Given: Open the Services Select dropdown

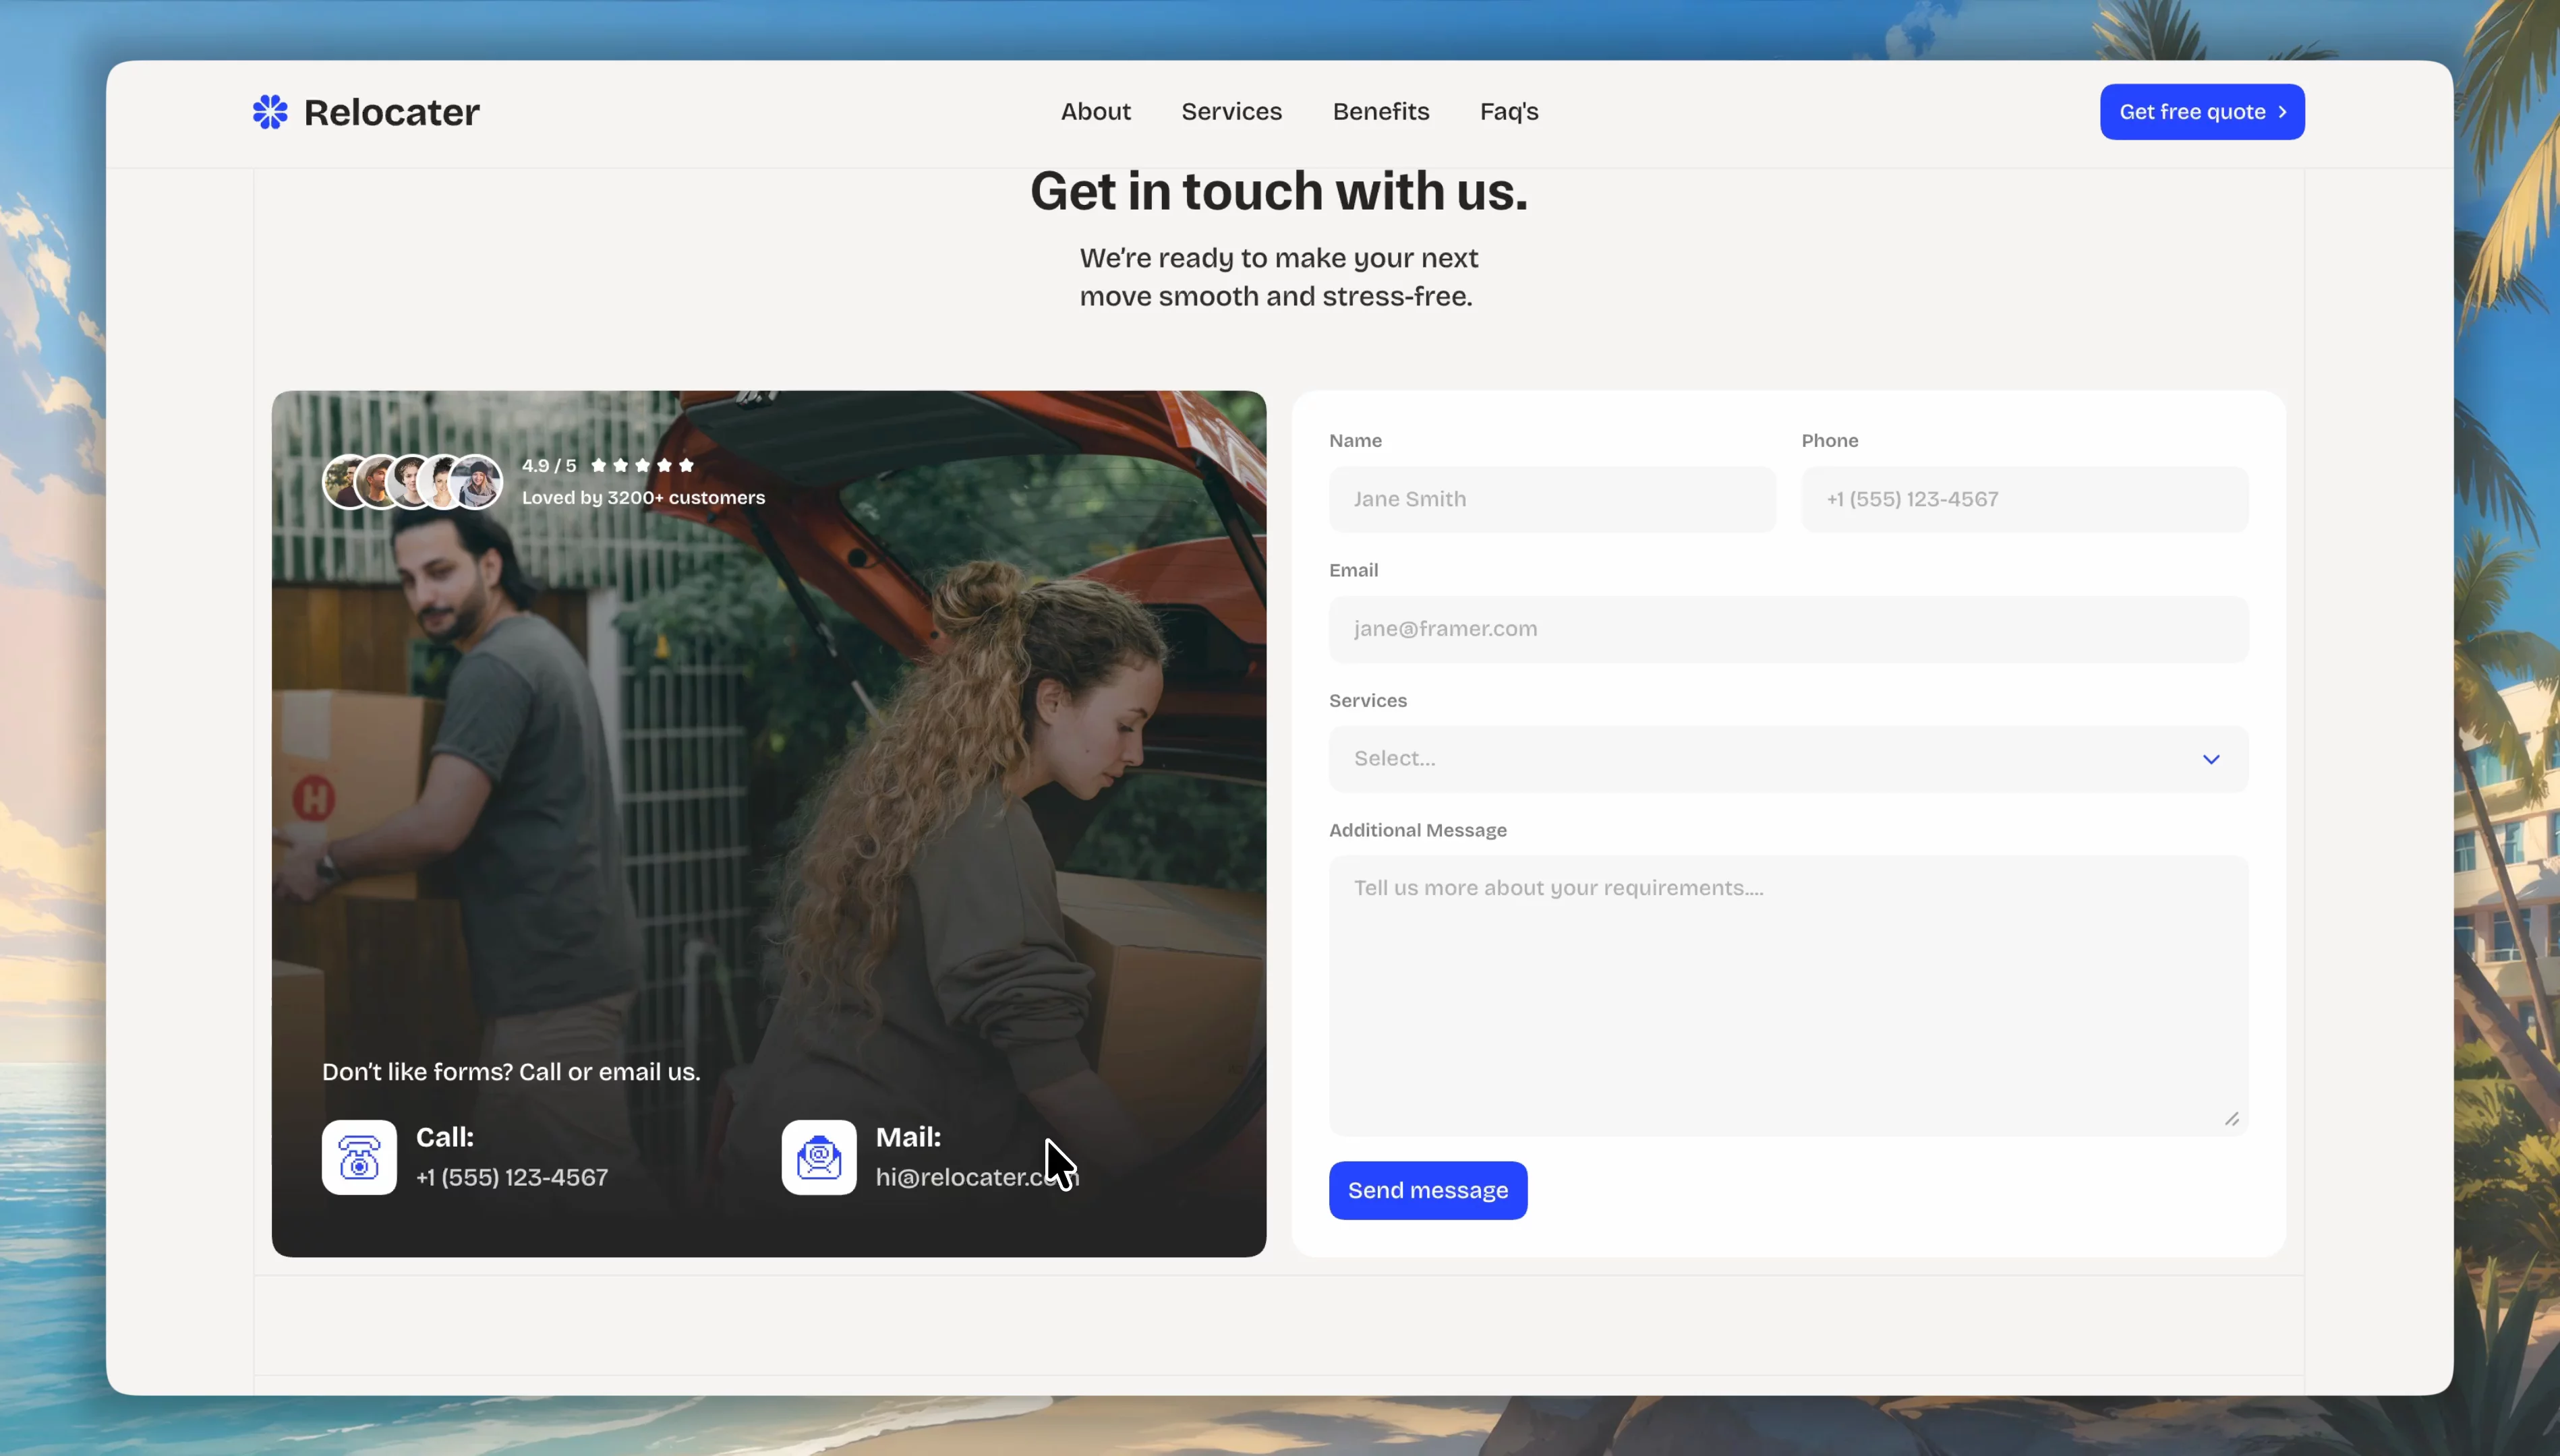Looking at the screenshot, I should (x=1788, y=759).
